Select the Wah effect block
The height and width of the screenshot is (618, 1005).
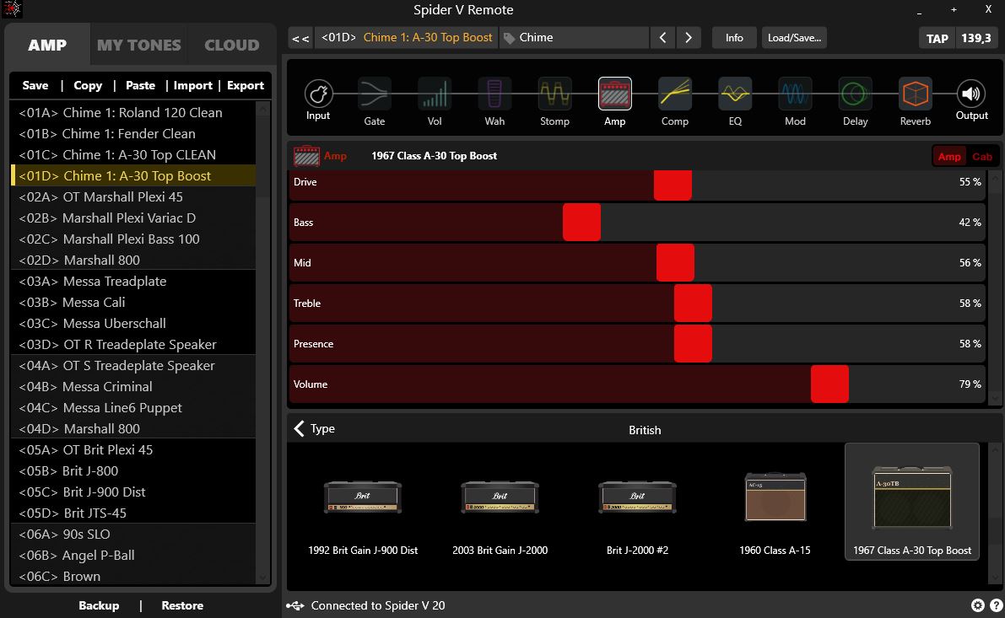[x=494, y=94]
